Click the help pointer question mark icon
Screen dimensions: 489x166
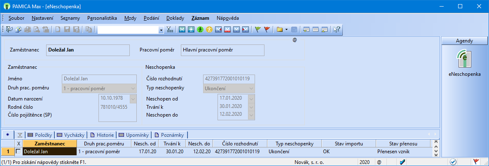pos(337,29)
